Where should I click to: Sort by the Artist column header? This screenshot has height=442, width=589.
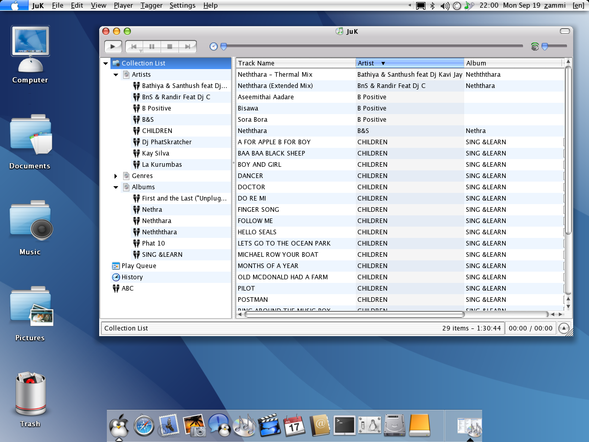pos(410,63)
